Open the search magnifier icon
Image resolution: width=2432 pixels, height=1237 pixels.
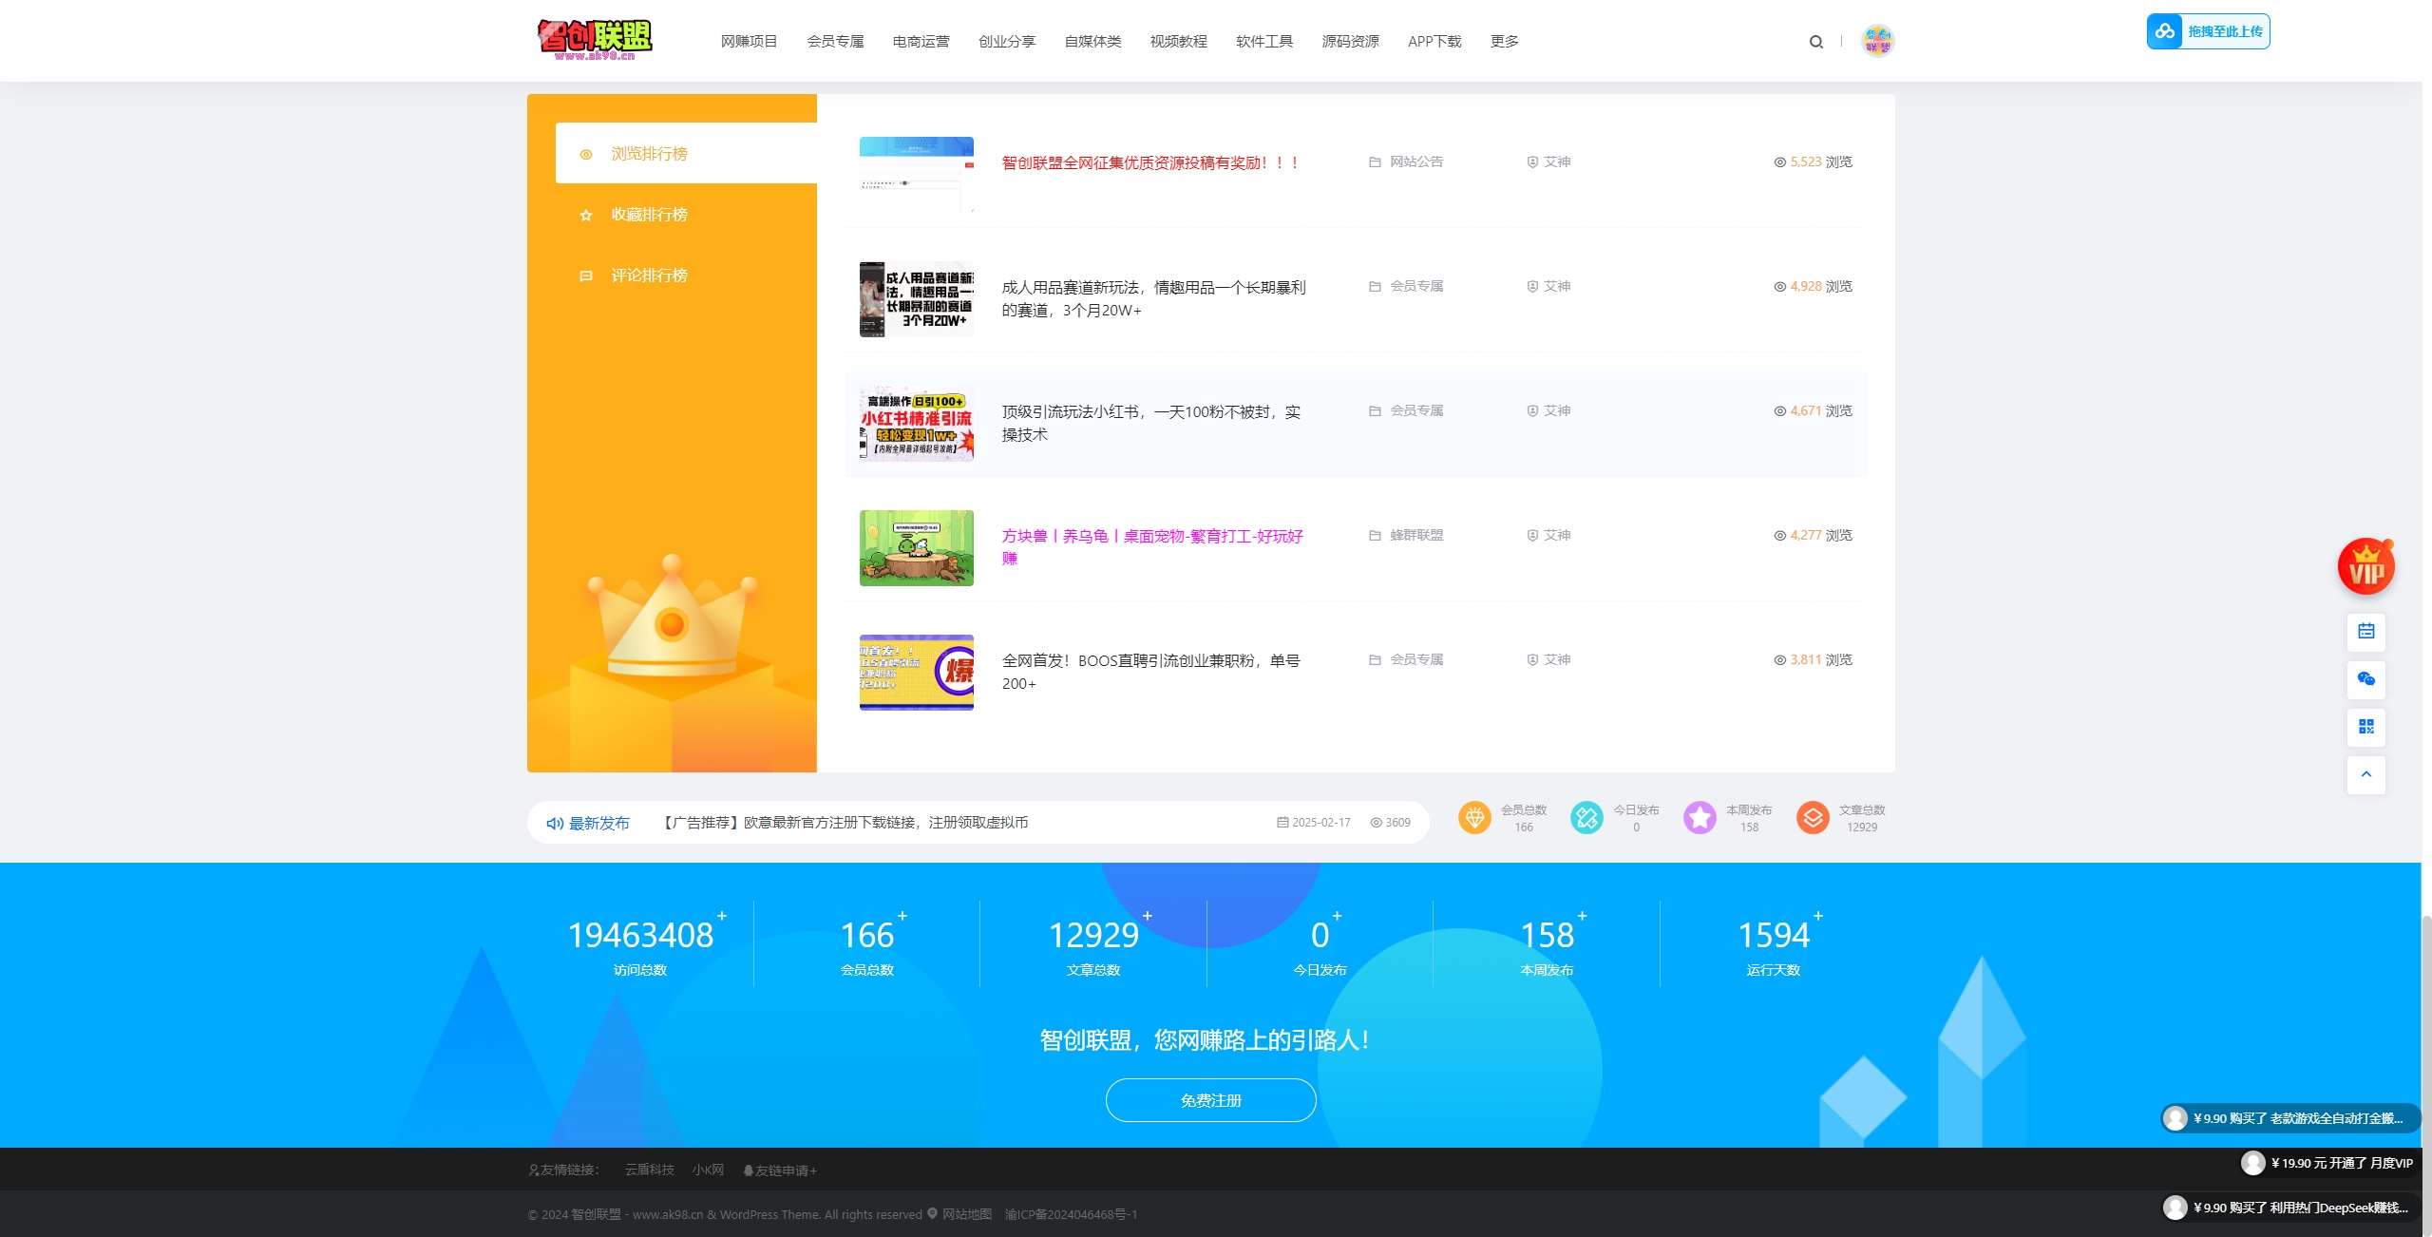(x=1816, y=41)
